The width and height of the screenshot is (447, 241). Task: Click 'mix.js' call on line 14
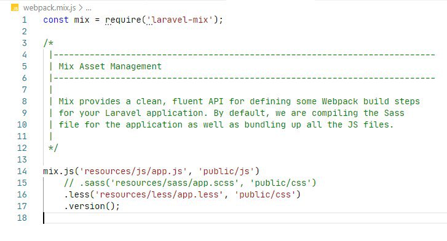click(59, 171)
